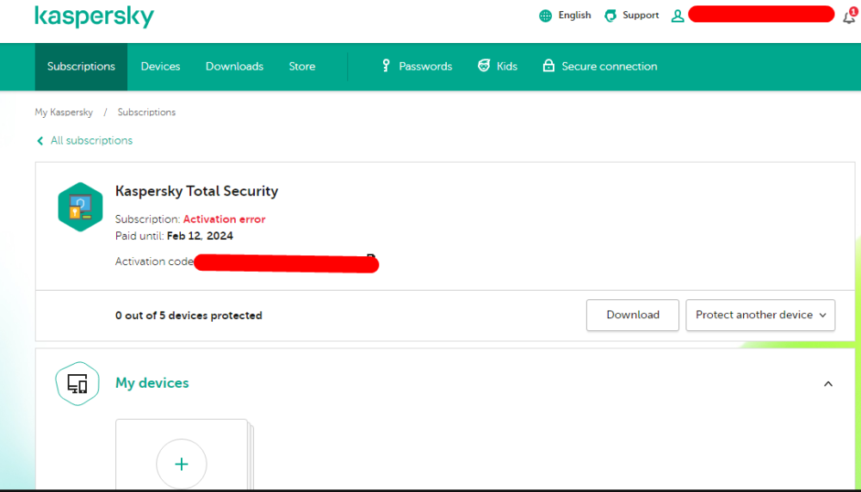Click the key icon beside Passwords
Viewport: 861px width, 492px height.
pos(386,66)
